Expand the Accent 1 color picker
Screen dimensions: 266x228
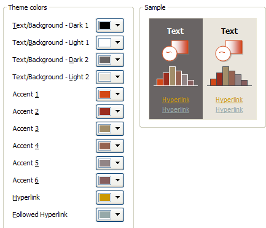coord(110,94)
